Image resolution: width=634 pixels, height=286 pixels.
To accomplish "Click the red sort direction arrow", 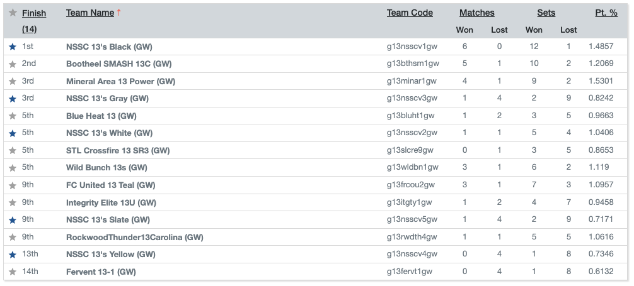I will tap(119, 13).
